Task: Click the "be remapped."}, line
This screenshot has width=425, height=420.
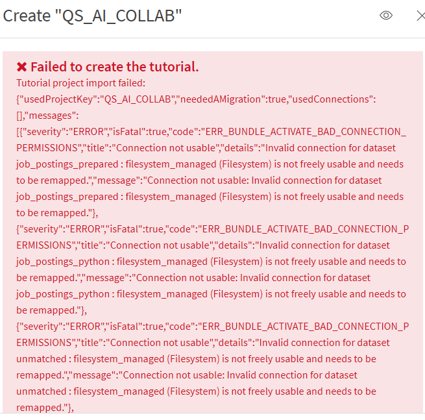Action: 51,310
